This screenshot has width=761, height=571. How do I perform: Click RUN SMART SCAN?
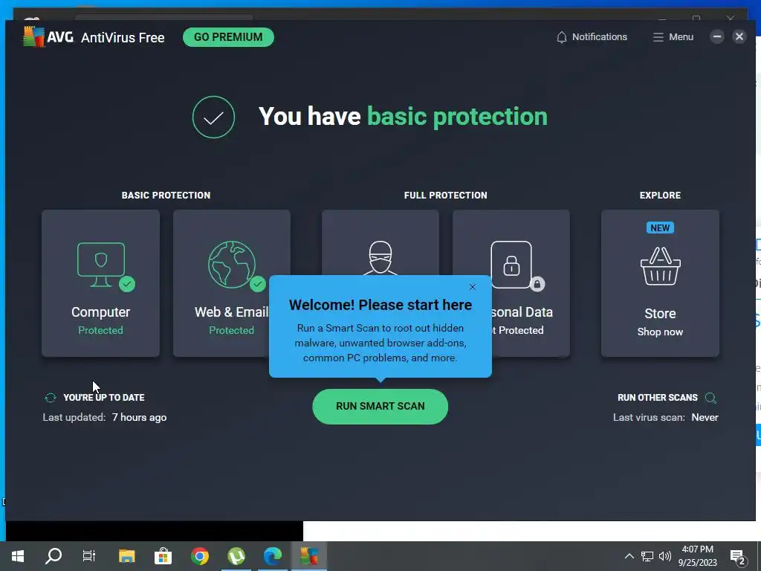[x=380, y=407]
